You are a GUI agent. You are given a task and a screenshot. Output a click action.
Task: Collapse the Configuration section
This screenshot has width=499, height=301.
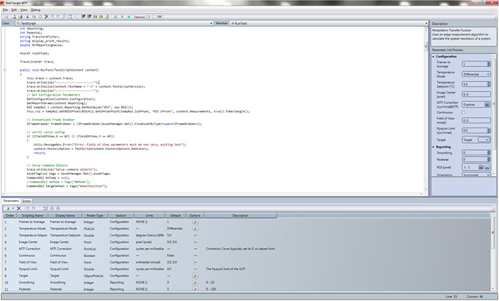434,55
